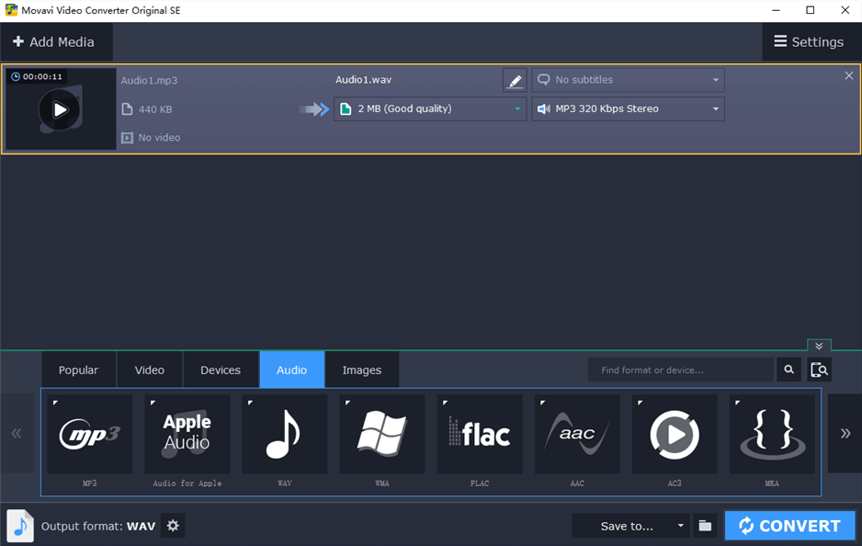Pick the MKA format tile
This screenshot has height=546, width=862.
point(772,434)
